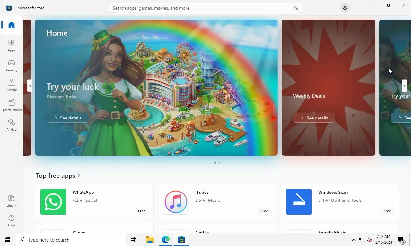Open the Windows Start menu
411x246 pixels.
point(8,240)
